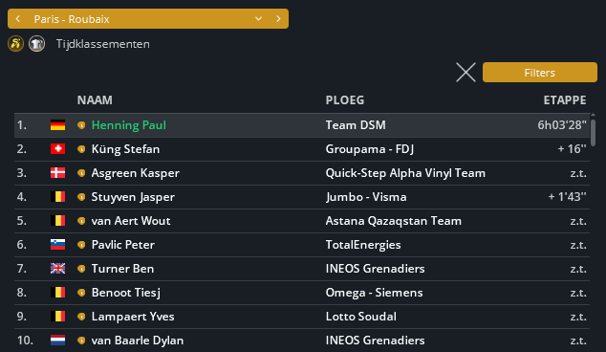The image size is (606, 352).
Task: Go to next race with right chevron
Action: point(278,18)
